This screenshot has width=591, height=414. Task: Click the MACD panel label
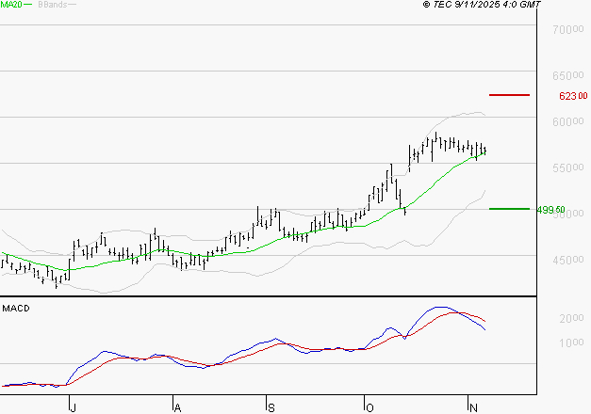pos(16,309)
